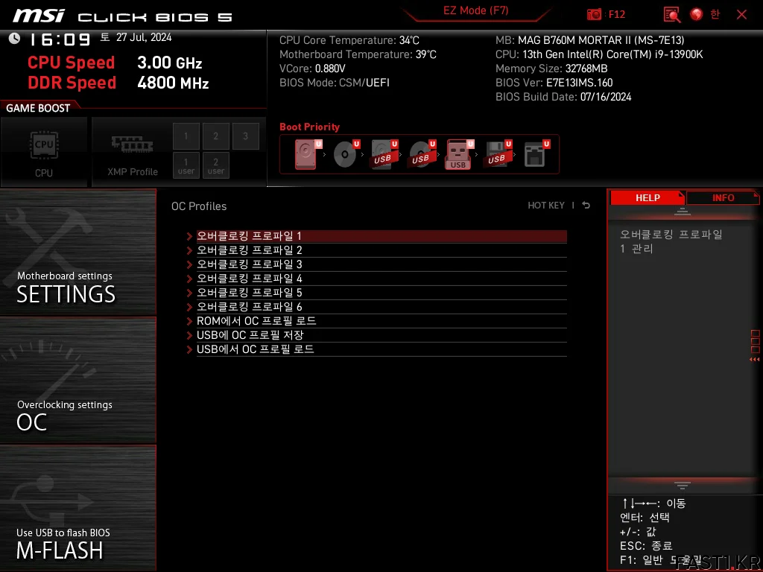The image size is (763, 572).
Task: Click the VCore 0.880V reading
Action: coord(312,69)
